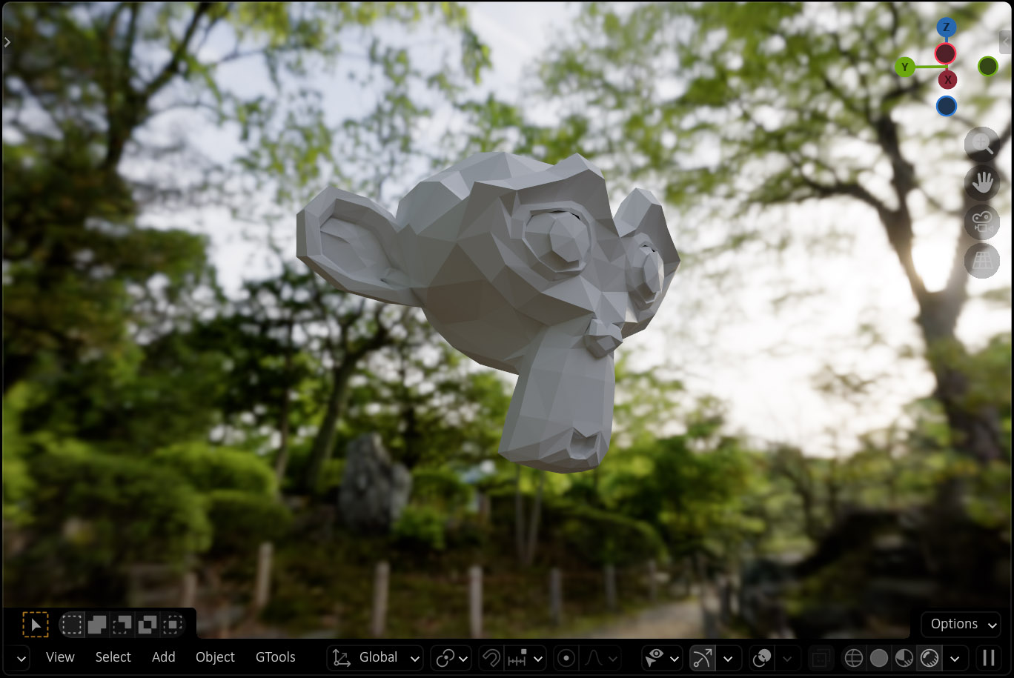Image resolution: width=1014 pixels, height=678 pixels.
Task: Expand the sidebar with the right-edge arrow
Action: [x=1006, y=42]
